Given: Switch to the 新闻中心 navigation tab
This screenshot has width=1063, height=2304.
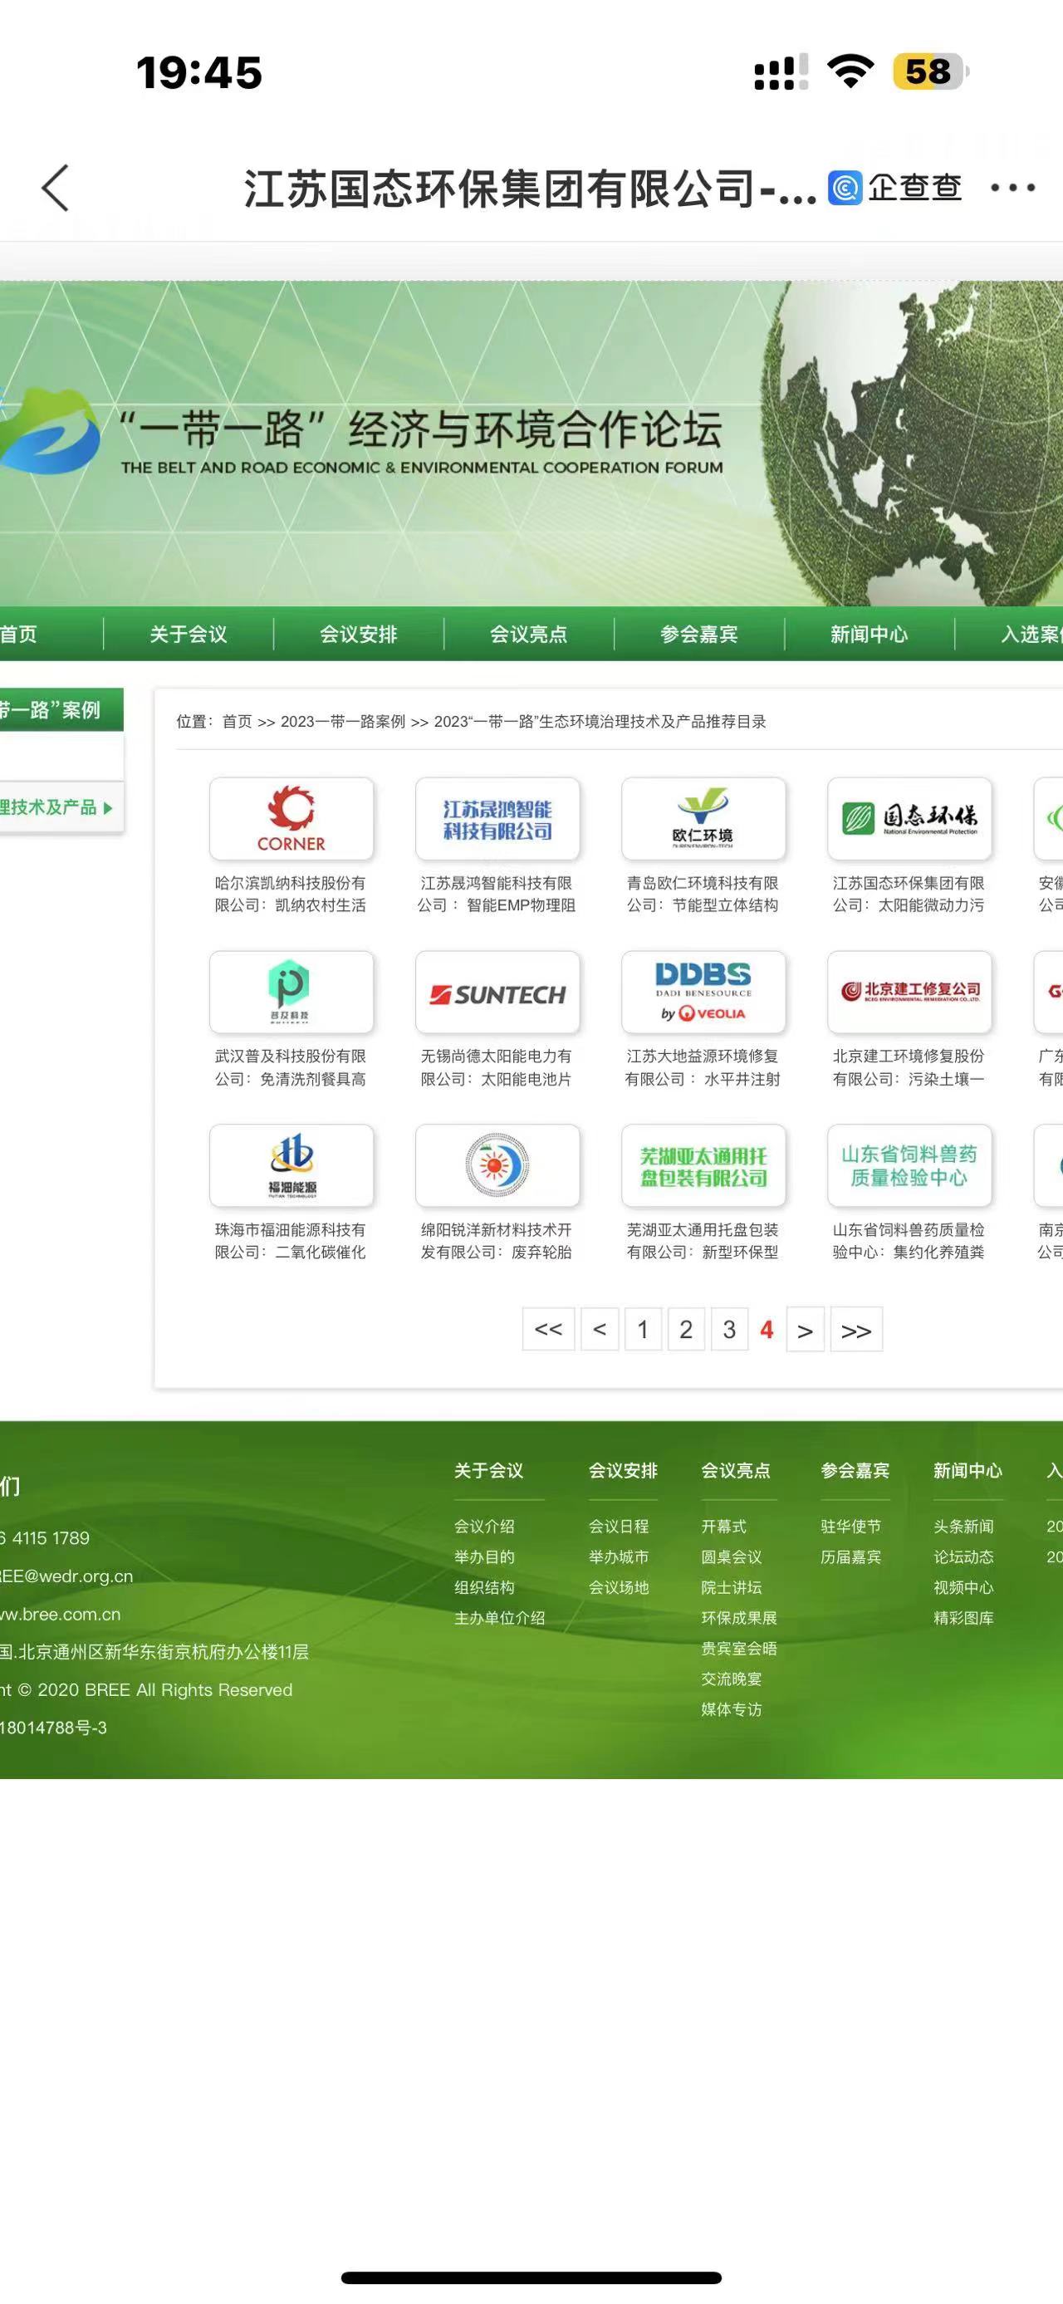Looking at the screenshot, I should 868,634.
